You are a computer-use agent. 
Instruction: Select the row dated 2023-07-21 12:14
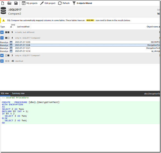(x=80, y=51)
